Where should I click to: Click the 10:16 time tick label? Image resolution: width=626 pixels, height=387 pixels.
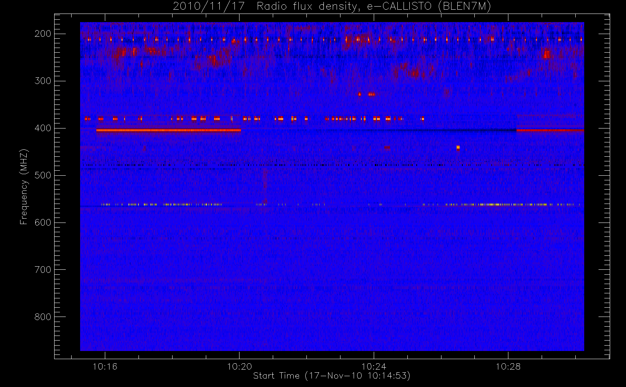(x=105, y=366)
